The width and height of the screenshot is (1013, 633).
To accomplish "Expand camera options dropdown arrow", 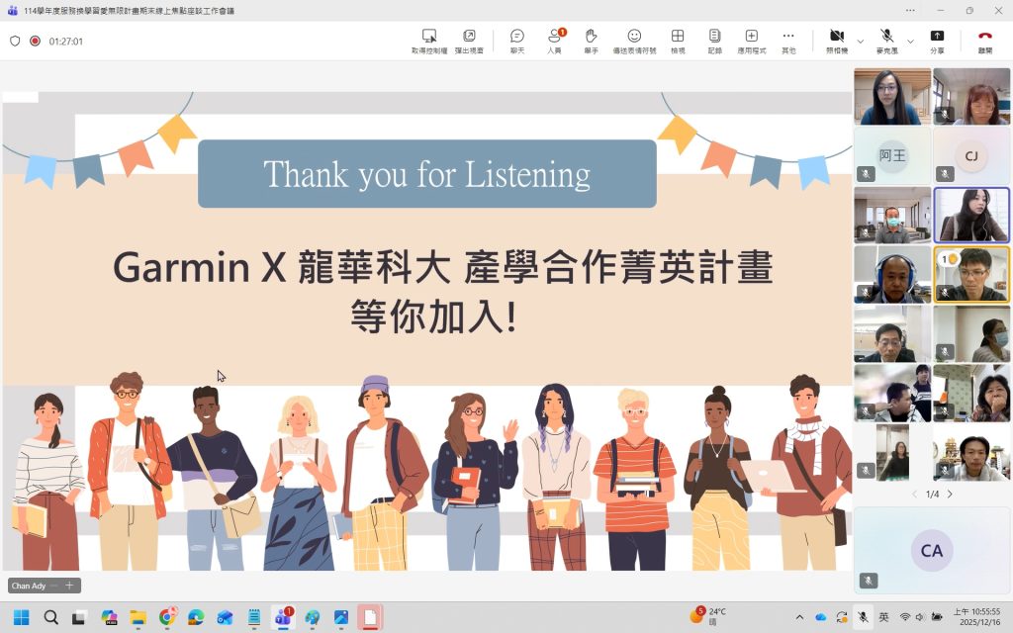I will [x=860, y=42].
